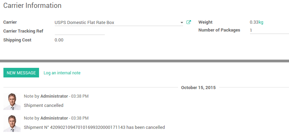Click avatar beside the Shipment N° note
289x135 pixels.
pos(12,123)
